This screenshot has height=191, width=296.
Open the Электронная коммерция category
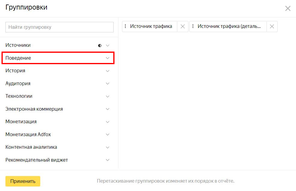[34, 109]
